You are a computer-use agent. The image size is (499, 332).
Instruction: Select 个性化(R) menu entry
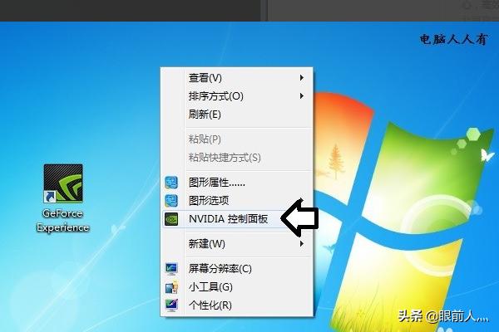[x=236, y=305]
